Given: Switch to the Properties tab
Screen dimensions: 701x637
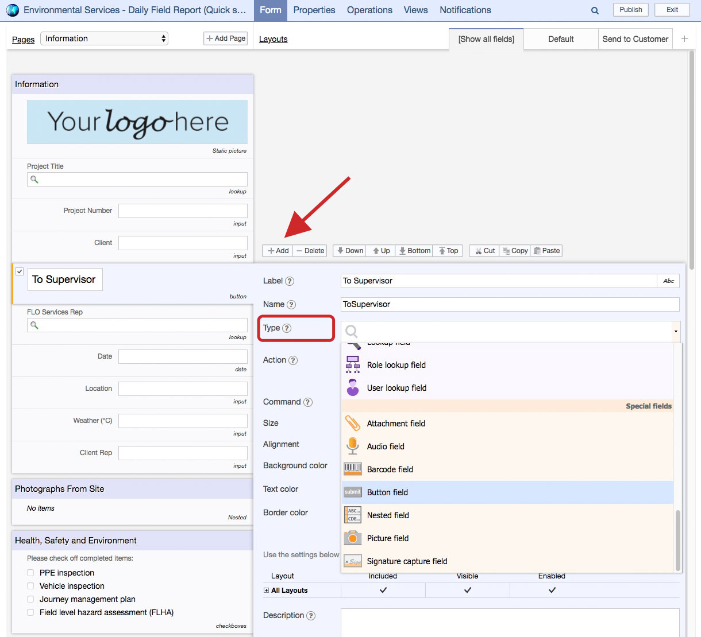Looking at the screenshot, I should 314,10.
